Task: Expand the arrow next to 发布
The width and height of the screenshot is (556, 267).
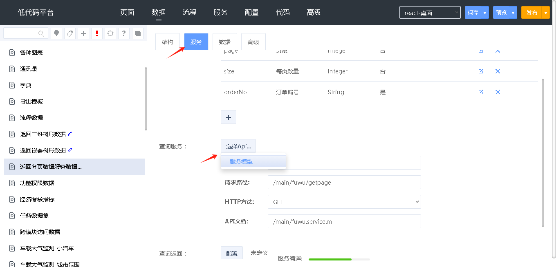Action: [x=546, y=13]
